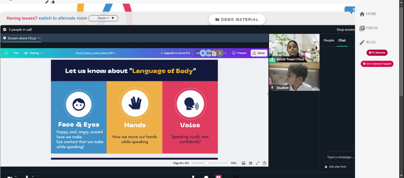The height and width of the screenshot is (178, 404).
Task: Click the red screen-share control button
Action: [218, 176]
